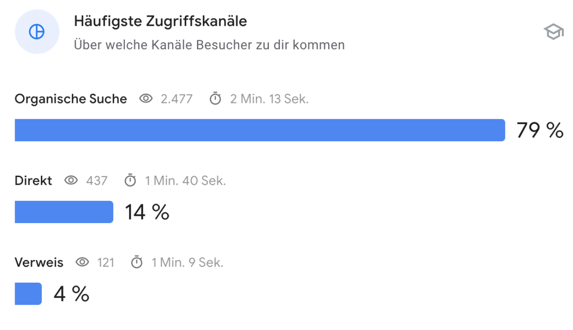Image resolution: width=573 pixels, height=330 pixels.
Task: Select the Direkt channel label
Action: pos(33,181)
